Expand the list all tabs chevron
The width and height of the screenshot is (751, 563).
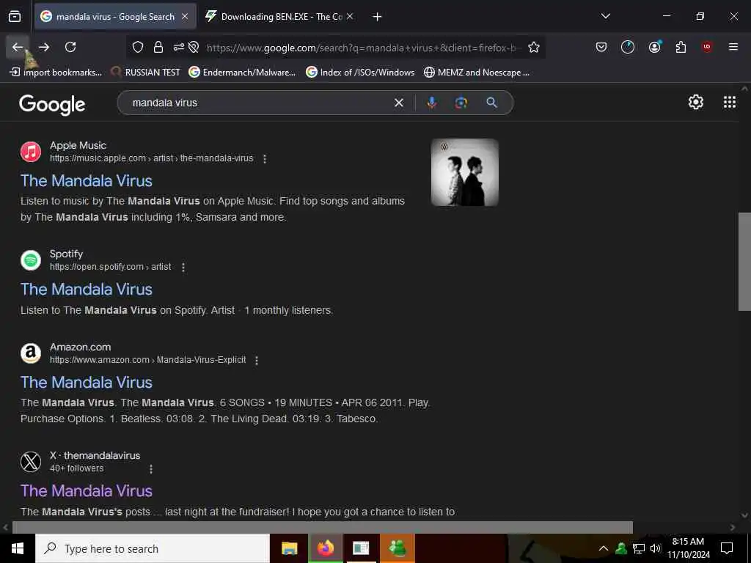[x=606, y=16]
